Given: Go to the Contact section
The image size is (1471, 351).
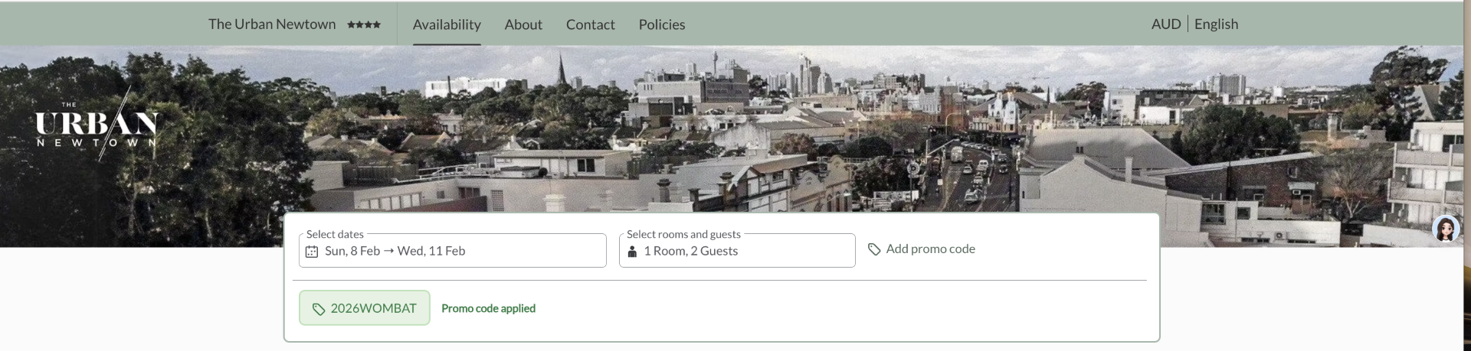Looking at the screenshot, I should coord(590,24).
